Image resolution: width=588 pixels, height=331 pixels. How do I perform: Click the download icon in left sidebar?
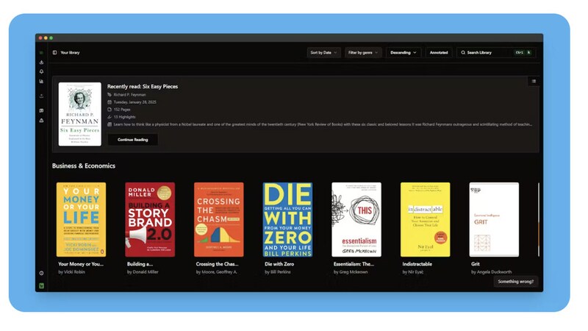(41, 63)
